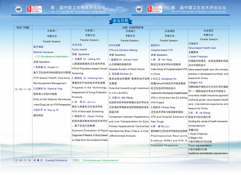Click the Medical Insurance topic title
The height and width of the screenshot is (175, 241).
point(43,52)
